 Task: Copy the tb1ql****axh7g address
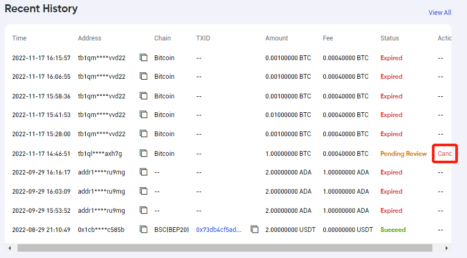click(x=143, y=153)
